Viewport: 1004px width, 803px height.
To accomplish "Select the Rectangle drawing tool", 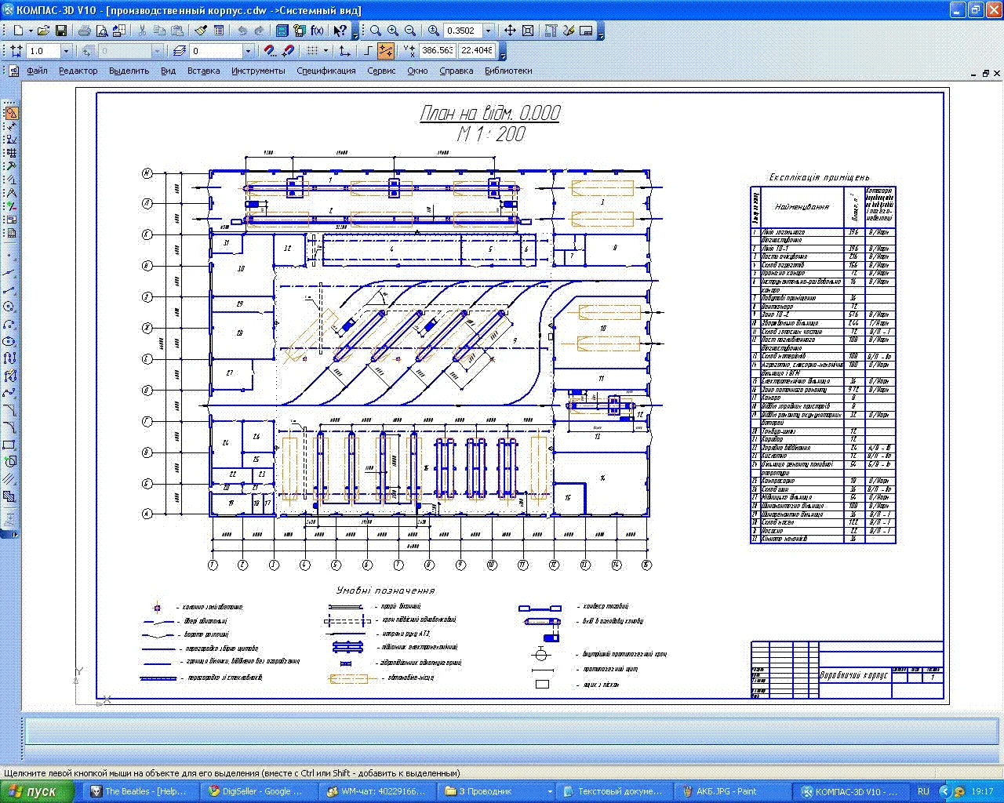I will 9,445.
